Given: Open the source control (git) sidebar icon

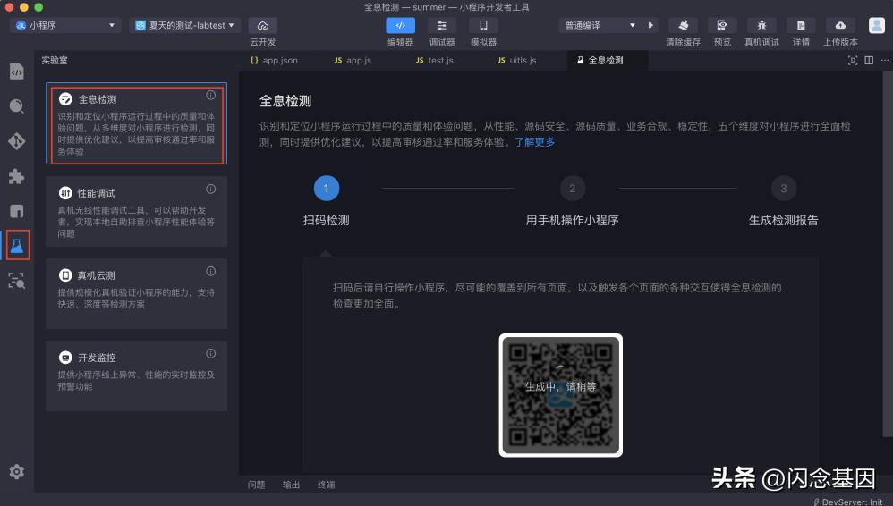Looking at the screenshot, I should [16, 140].
